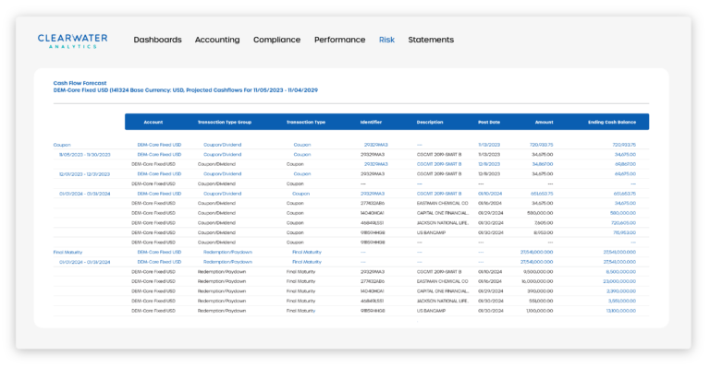Select the 16,000,000.00 amount cell

point(537,281)
